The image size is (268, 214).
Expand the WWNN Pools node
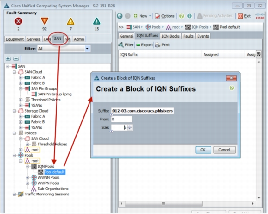pyautogui.click(x=27, y=177)
